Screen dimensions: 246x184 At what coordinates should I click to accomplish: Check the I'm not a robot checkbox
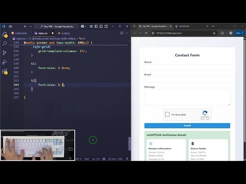point(167,114)
